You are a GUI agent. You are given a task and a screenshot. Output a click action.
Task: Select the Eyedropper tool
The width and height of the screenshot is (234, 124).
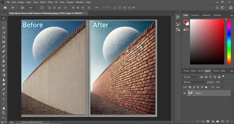coord(4,47)
